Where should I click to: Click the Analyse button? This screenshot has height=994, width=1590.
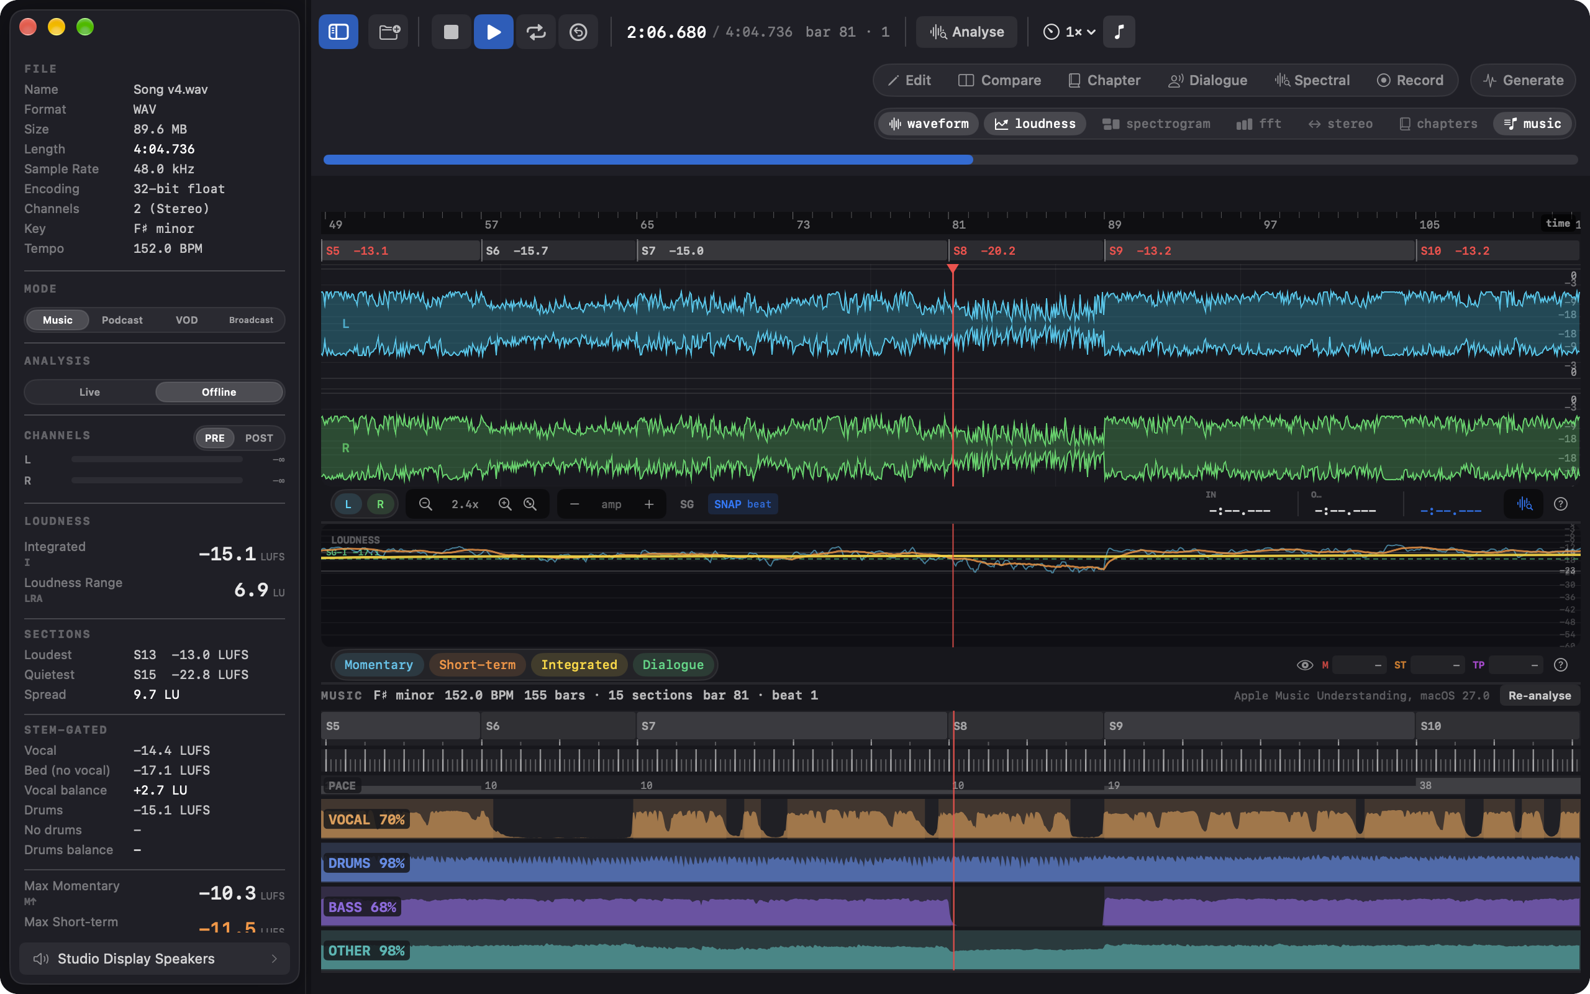(966, 32)
